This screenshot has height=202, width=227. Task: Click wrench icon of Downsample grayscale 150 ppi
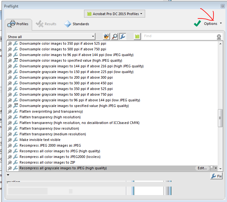[x=15, y=72]
